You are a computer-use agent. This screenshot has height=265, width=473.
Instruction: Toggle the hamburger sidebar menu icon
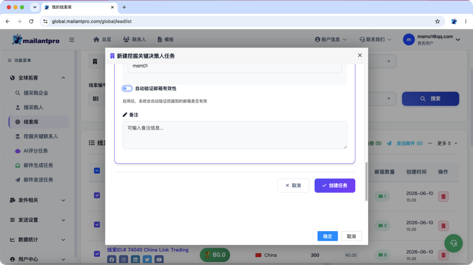72,40
